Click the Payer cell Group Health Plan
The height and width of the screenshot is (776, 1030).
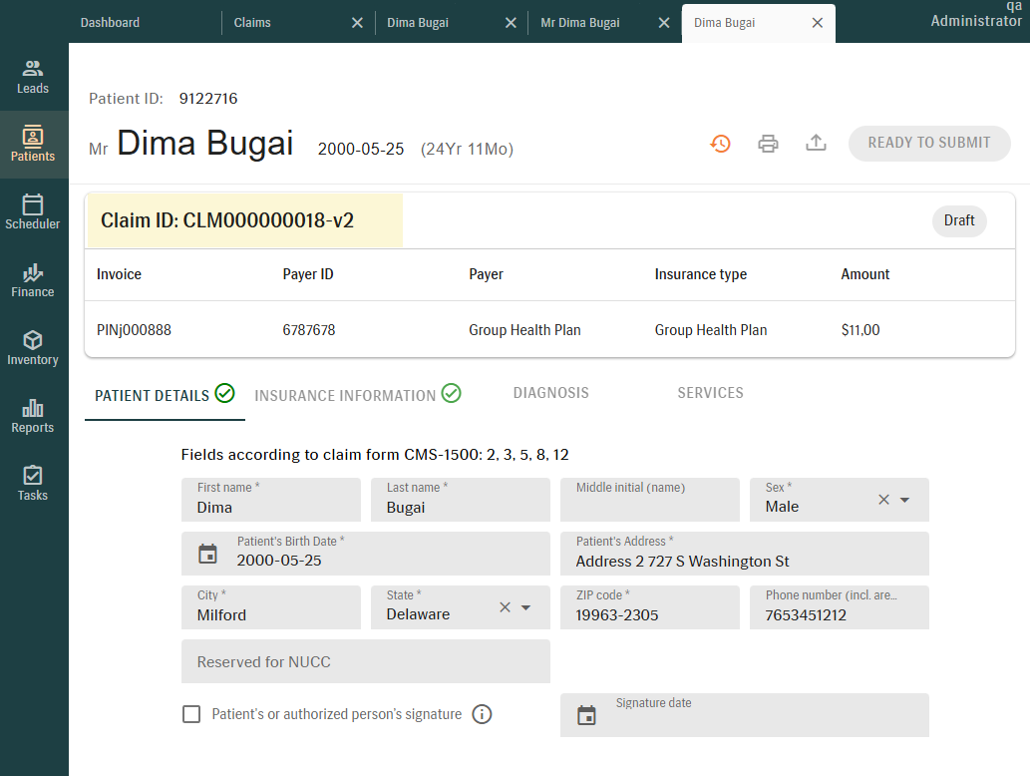pyautogui.click(x=524, y=330)
